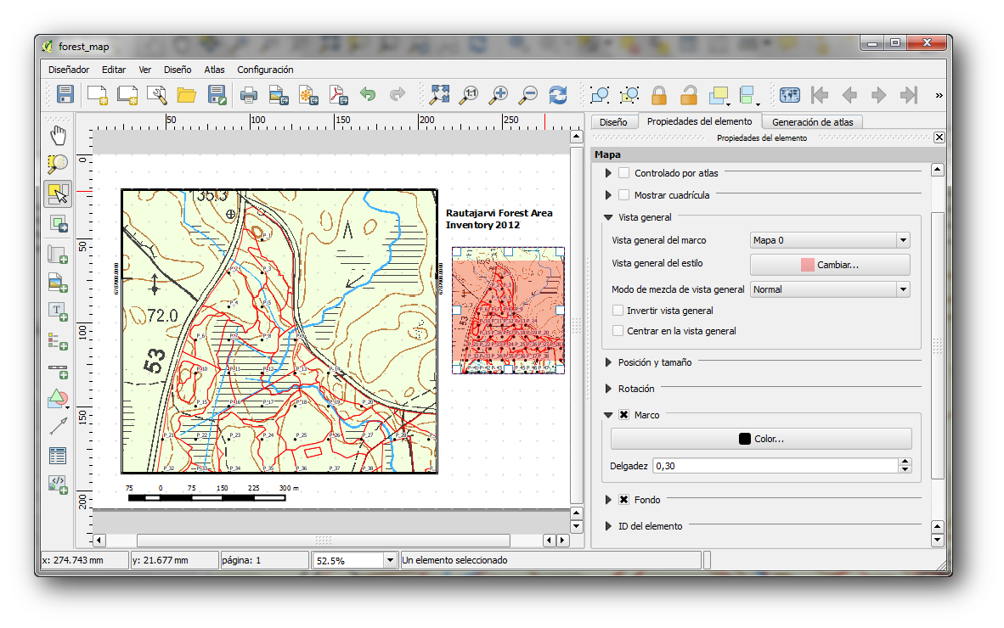Open the Ver menu

coord(145,70)
